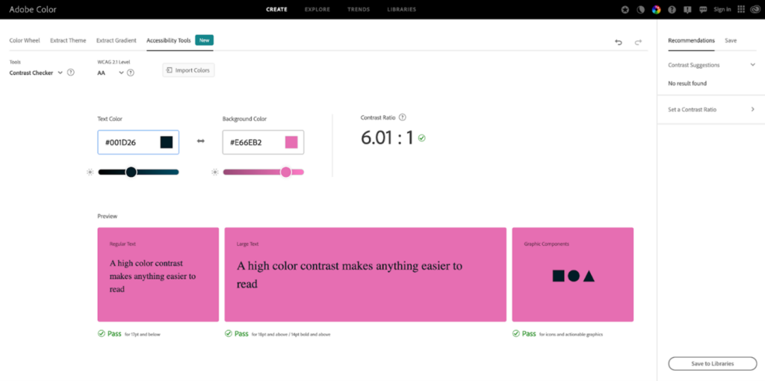This screenshot has width=765, height=381.
Task: Click Save to Libraries button
Action: 712,363
